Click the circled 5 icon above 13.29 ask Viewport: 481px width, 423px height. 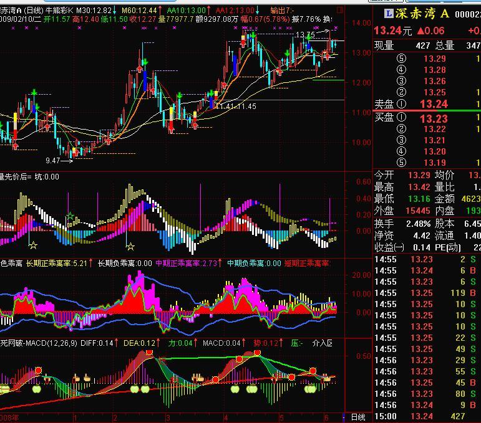(x=401, y=59)
